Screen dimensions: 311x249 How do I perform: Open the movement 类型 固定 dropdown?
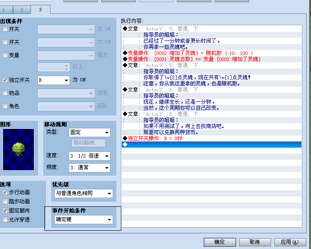coord(90,132)
